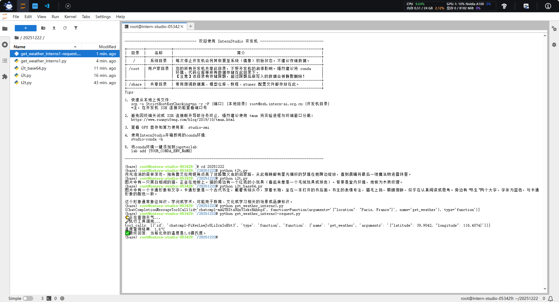Click the New Folder icon in file browser
The height and width of the screenshot is (302, 559).
pos(43,28)
